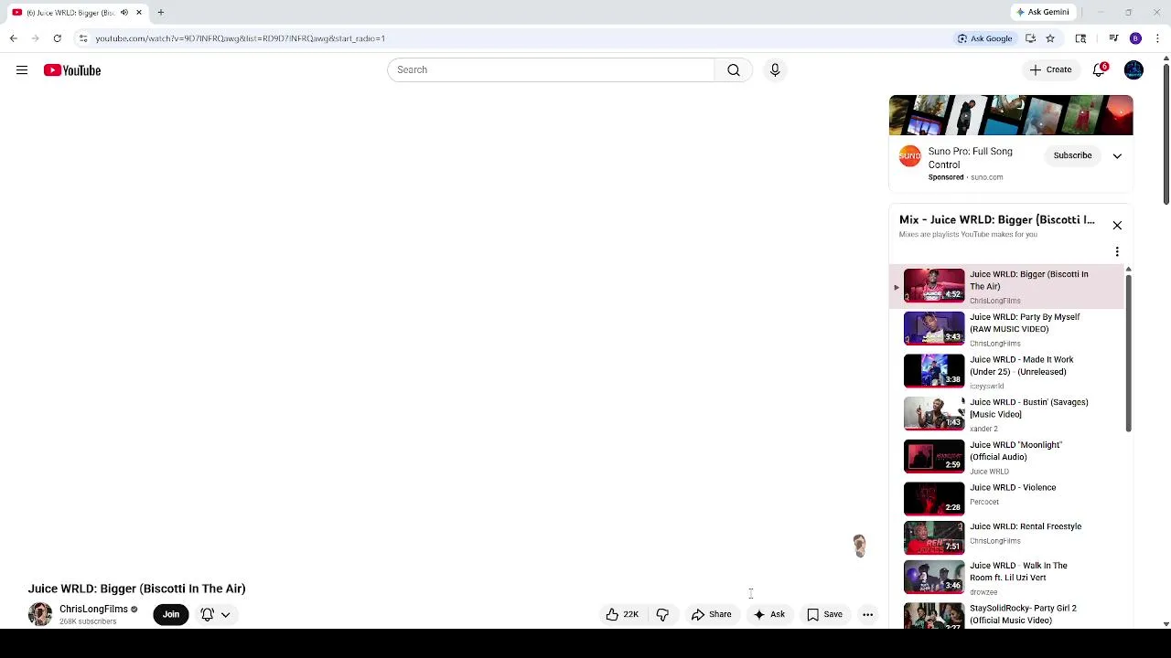Toggle the notification bell for ChrisLongFilms
This screenshot has width=1171, height=658.
click(x=208, y=615)
